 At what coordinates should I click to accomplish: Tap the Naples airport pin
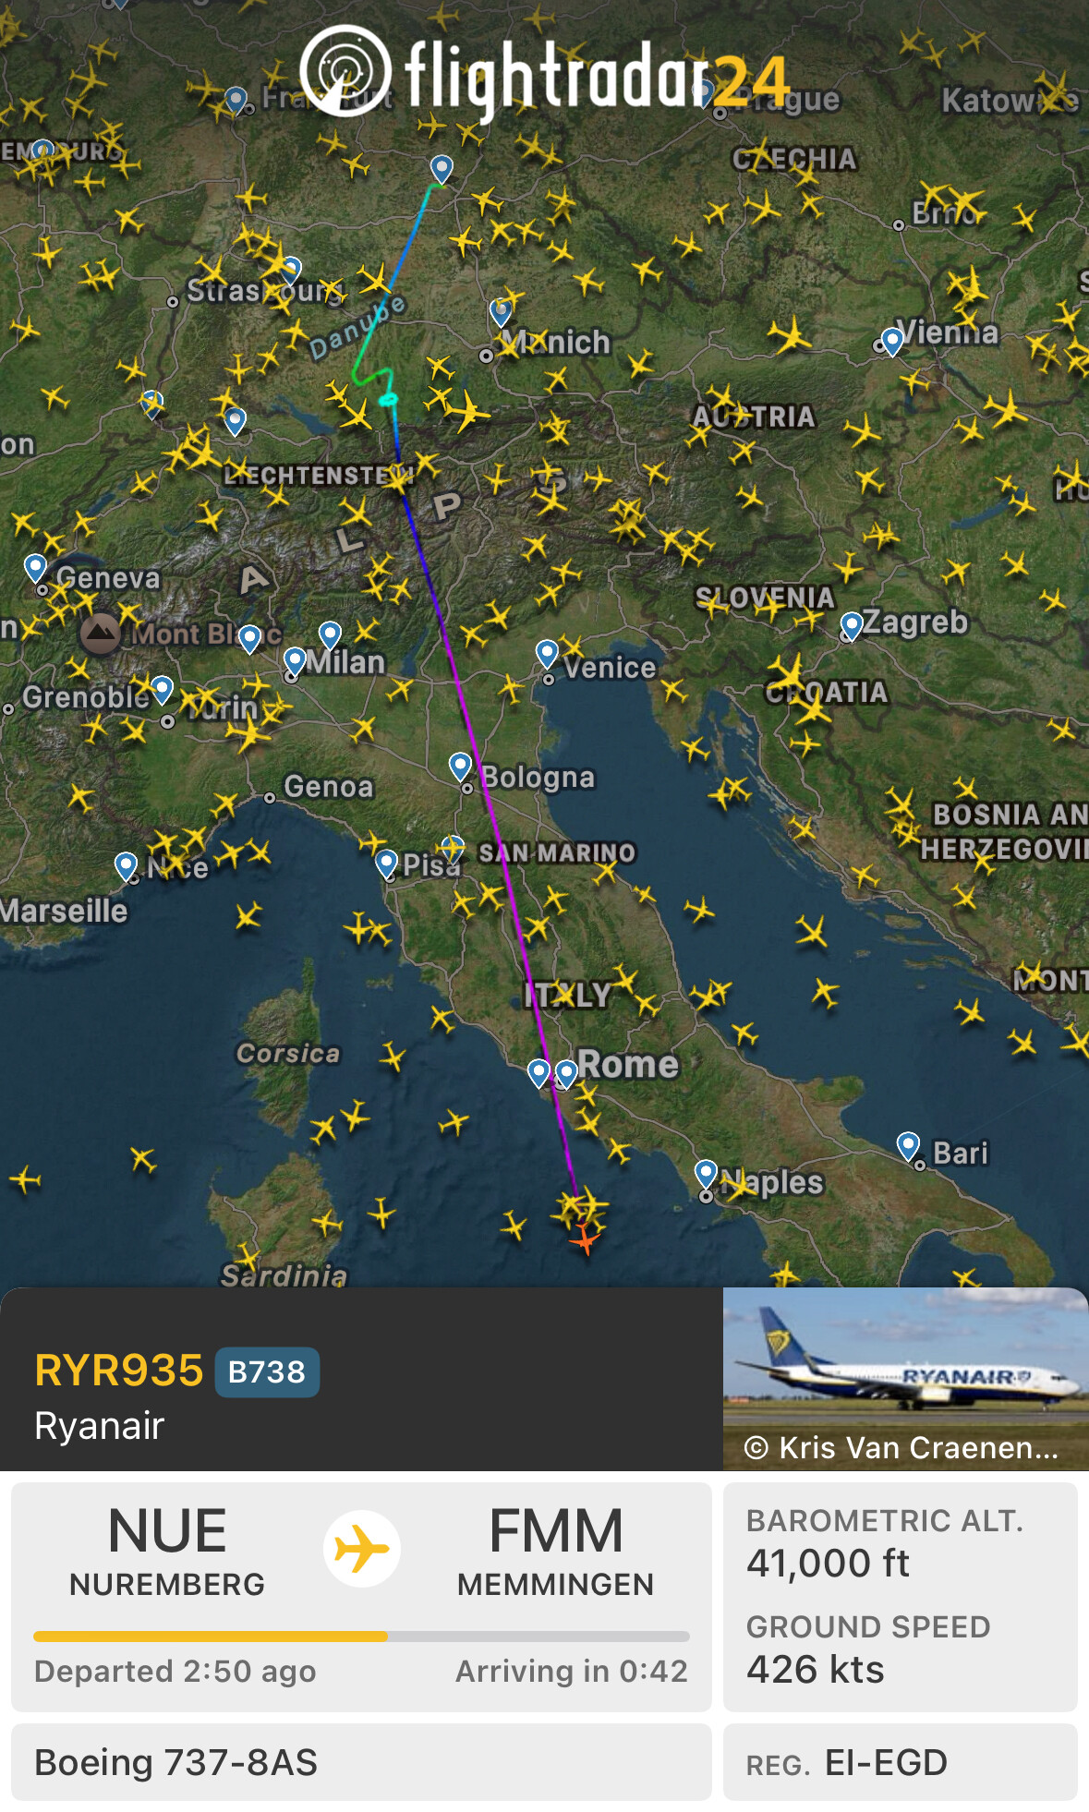point(707,1175)
